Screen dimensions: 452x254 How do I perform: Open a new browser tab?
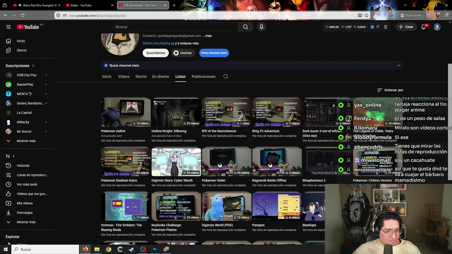pyautogui.click(x=174, y=5)
